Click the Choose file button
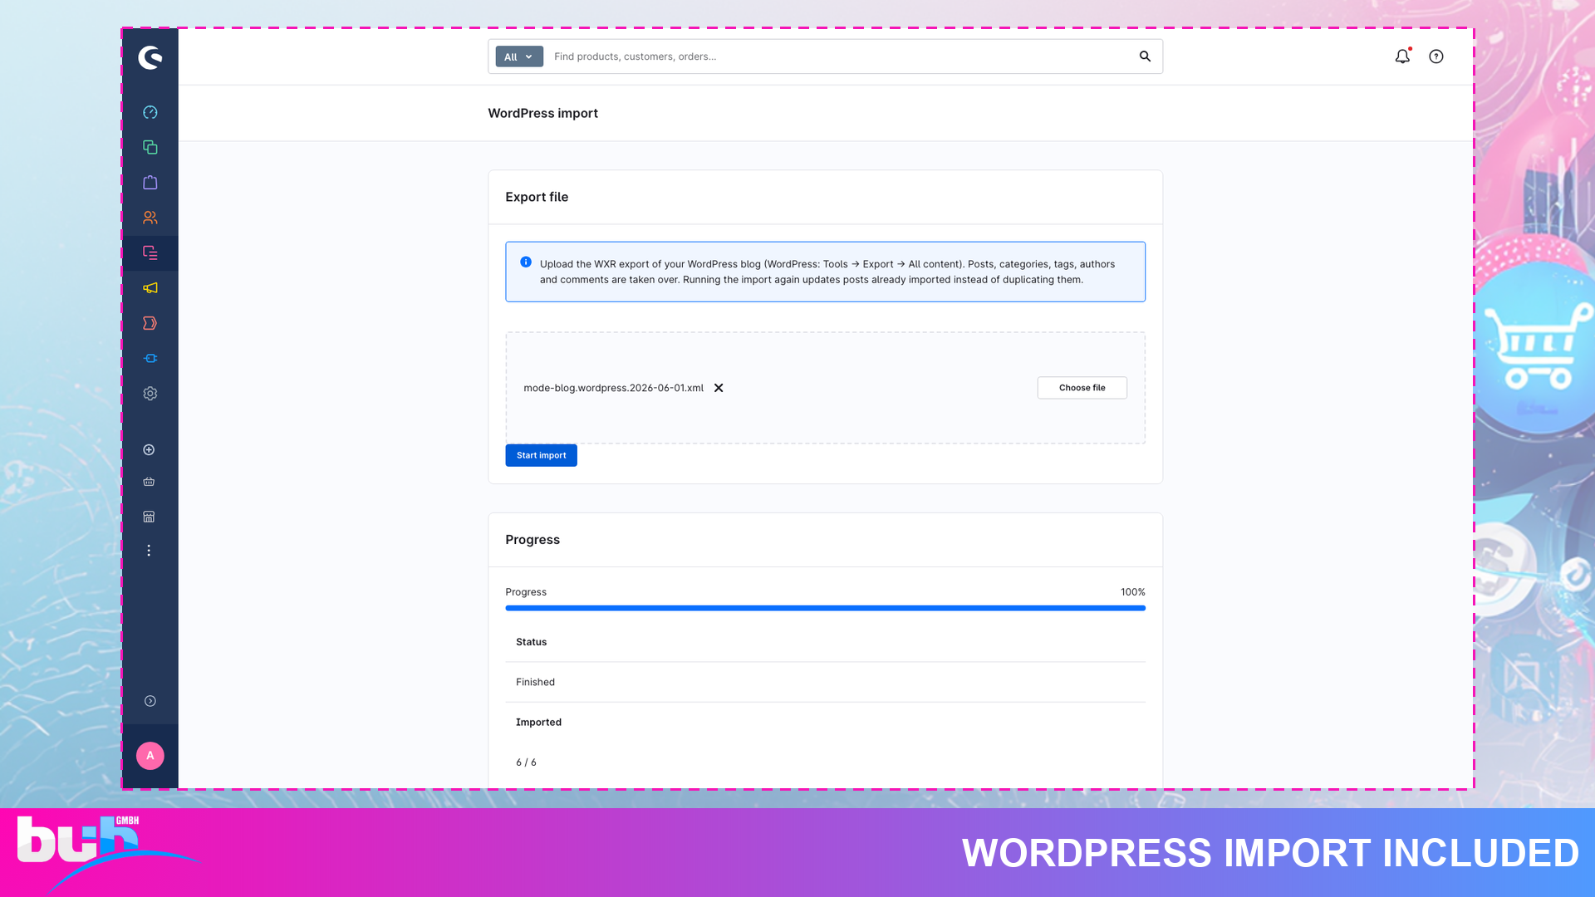Screen dimensions: 1595x897 click(1082, 388)
